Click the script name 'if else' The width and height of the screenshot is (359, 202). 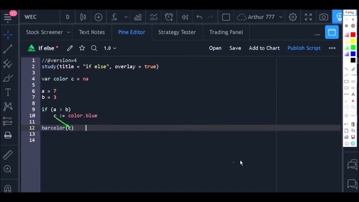point(46,48)
